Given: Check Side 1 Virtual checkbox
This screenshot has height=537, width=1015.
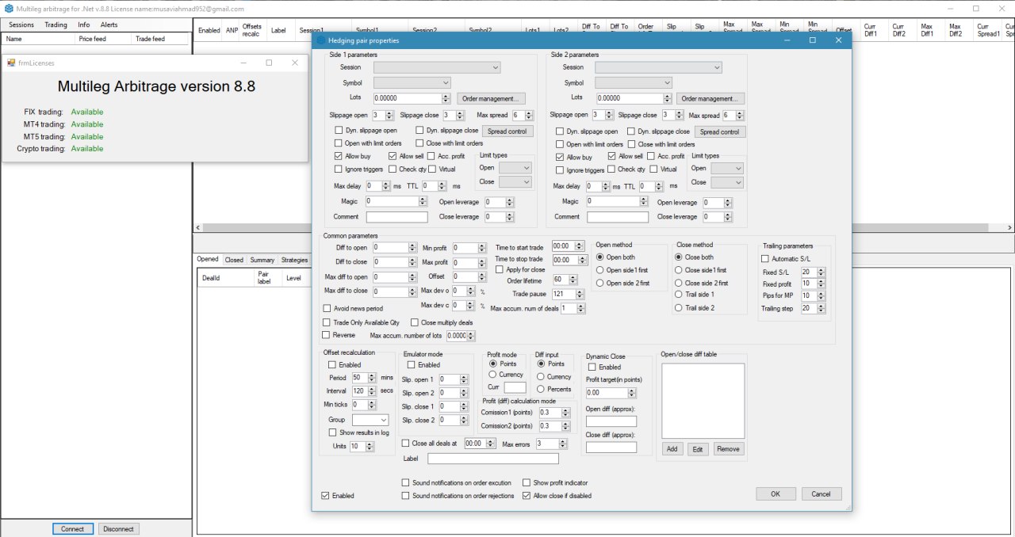Looking at the screenshot, I should [x=433, y=169].
